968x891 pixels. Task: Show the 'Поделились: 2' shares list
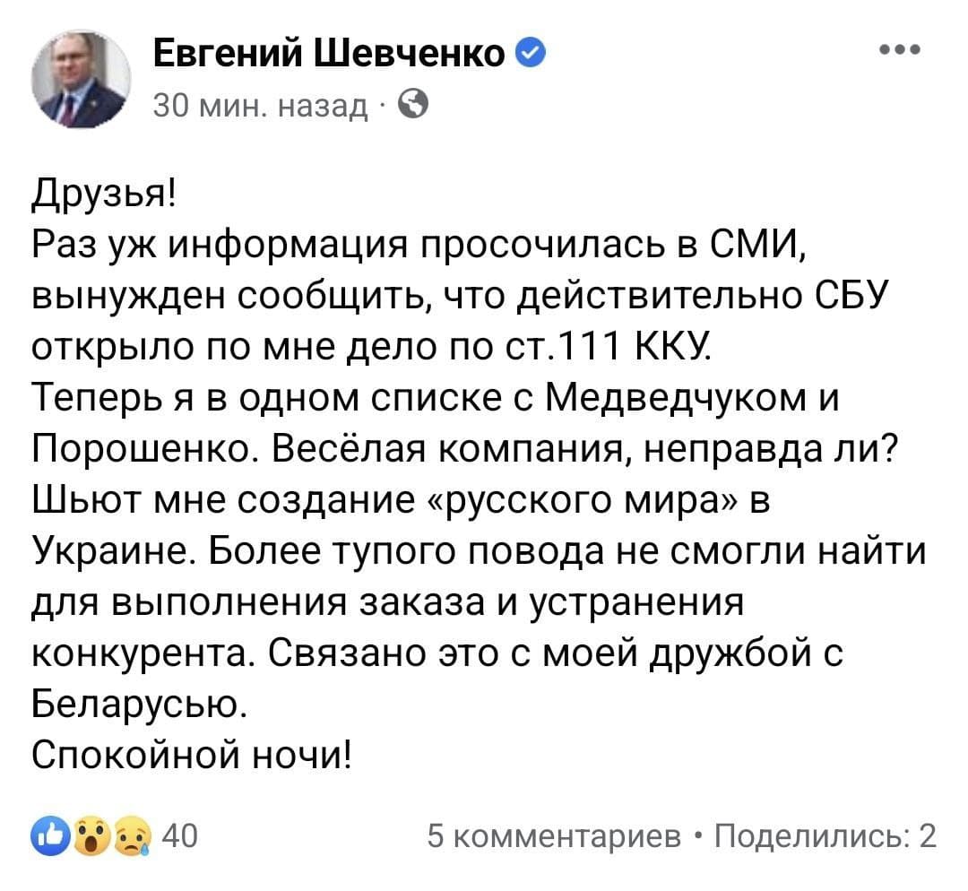[x=825, y=836]
